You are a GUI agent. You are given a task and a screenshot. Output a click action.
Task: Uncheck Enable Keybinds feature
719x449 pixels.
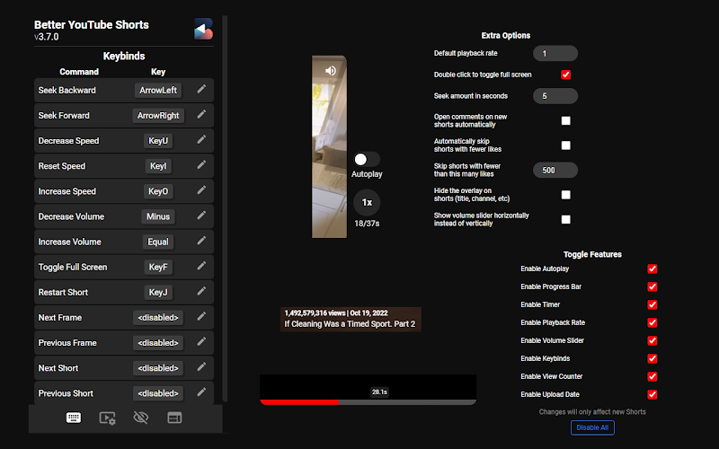(x=652, y=358)
